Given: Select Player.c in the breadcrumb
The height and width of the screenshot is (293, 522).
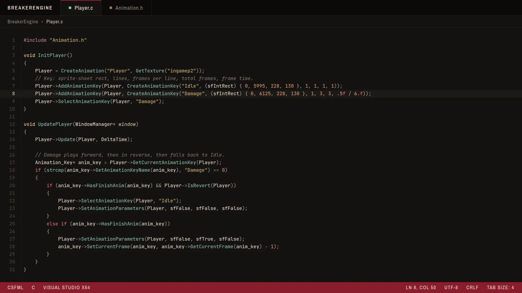Looking at the screenshot, I should pos(54,22).
